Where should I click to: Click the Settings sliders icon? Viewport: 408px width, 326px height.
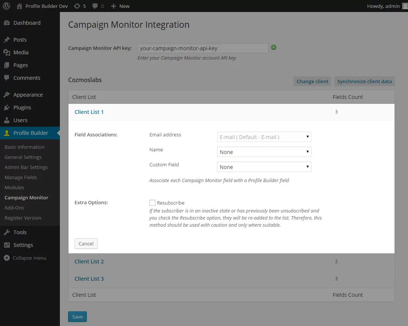7,245
